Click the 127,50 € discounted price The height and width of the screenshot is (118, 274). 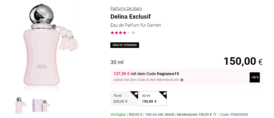[x=121, y=74]
